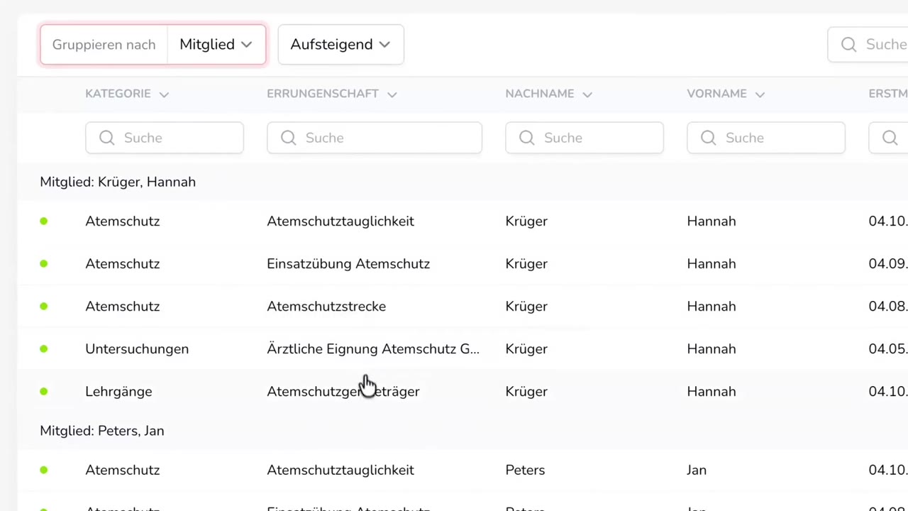Open the Aufsteigend sort order dropdown
Screen dimensions: 908x511
tap(340, 45)
